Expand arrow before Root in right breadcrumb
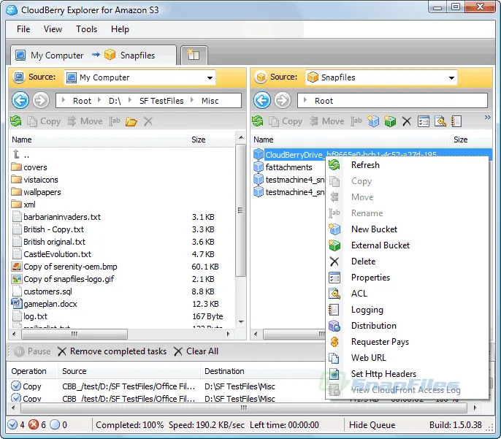 (305, 100)
